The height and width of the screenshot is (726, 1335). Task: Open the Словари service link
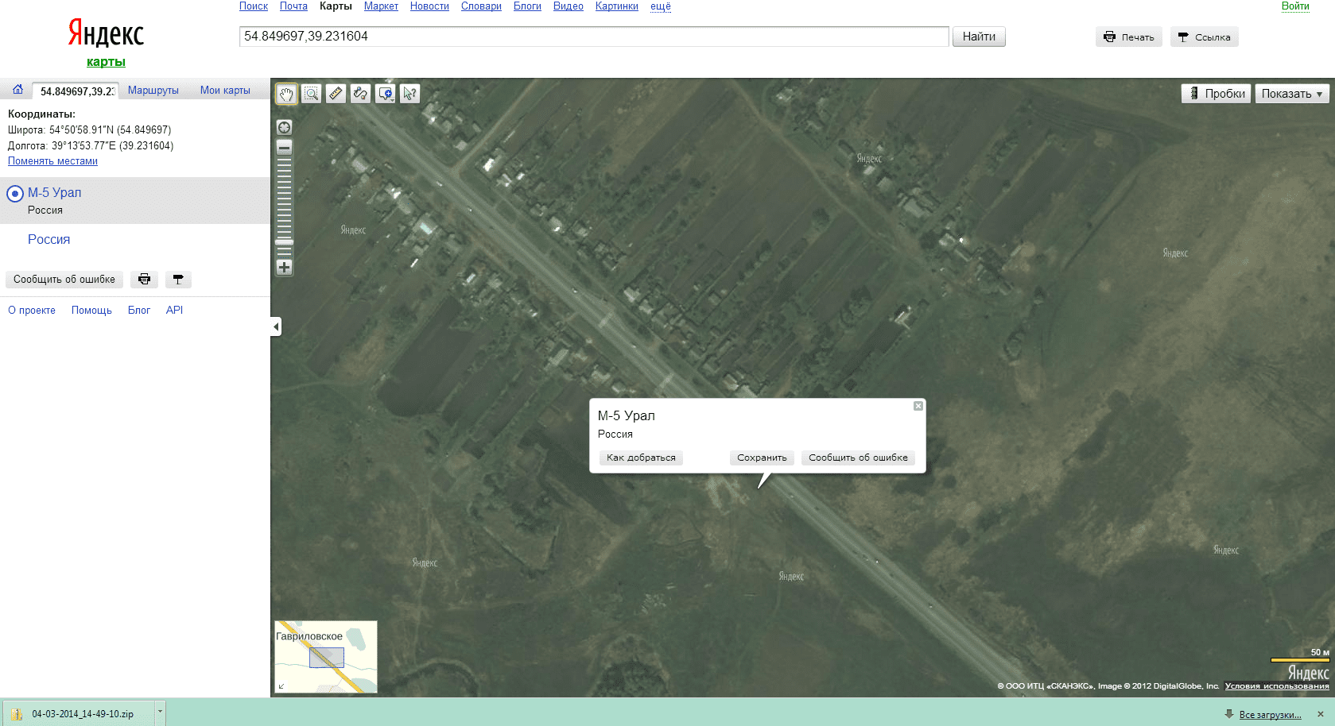(x=481, y=6)
